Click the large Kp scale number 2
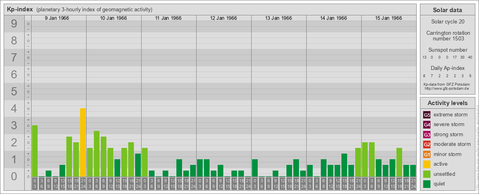The height and width of the screenshot is (194, 479). click(14, 142)
